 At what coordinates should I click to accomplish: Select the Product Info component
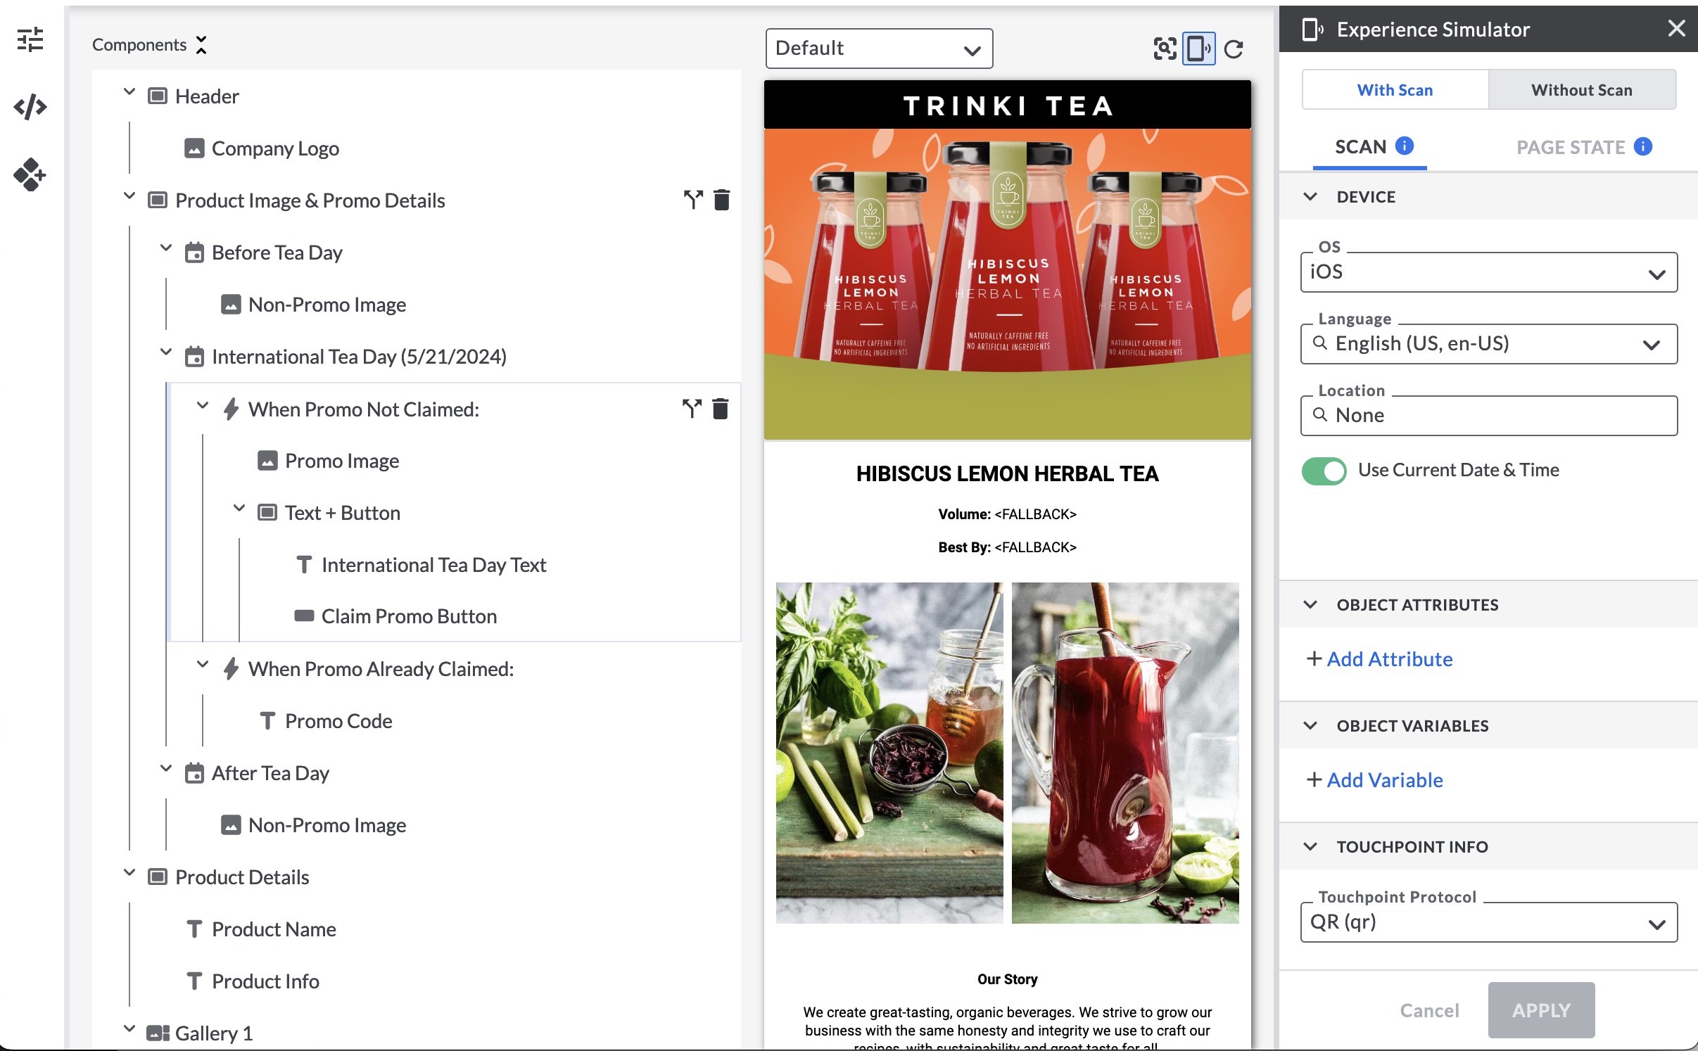click(265, 981)
